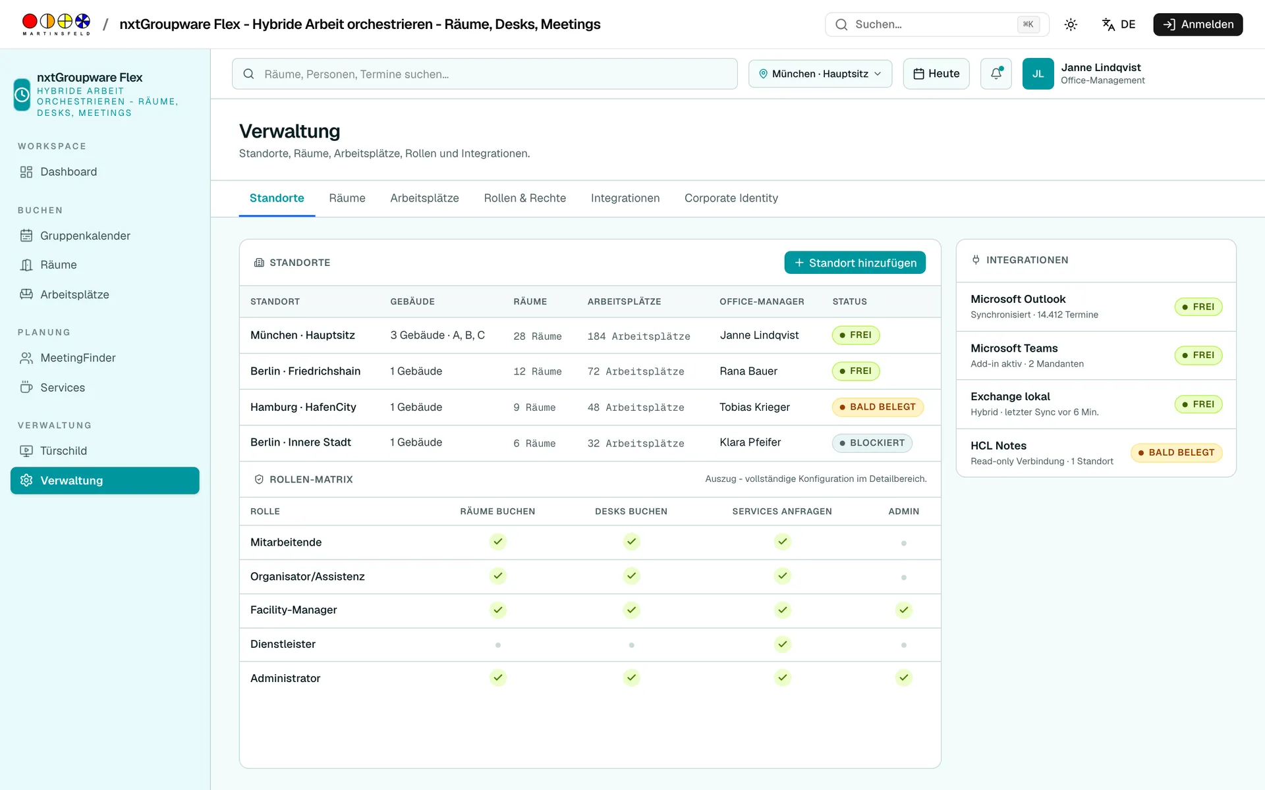The image size is (1265, 790).
Task: Switch to Rollen & Rechte tab
Action: pyautogui.click(x=524, y=198)
